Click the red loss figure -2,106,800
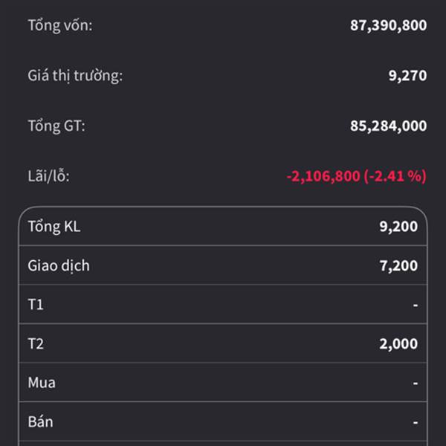This screenshot has width=446, height=446. 323,176
